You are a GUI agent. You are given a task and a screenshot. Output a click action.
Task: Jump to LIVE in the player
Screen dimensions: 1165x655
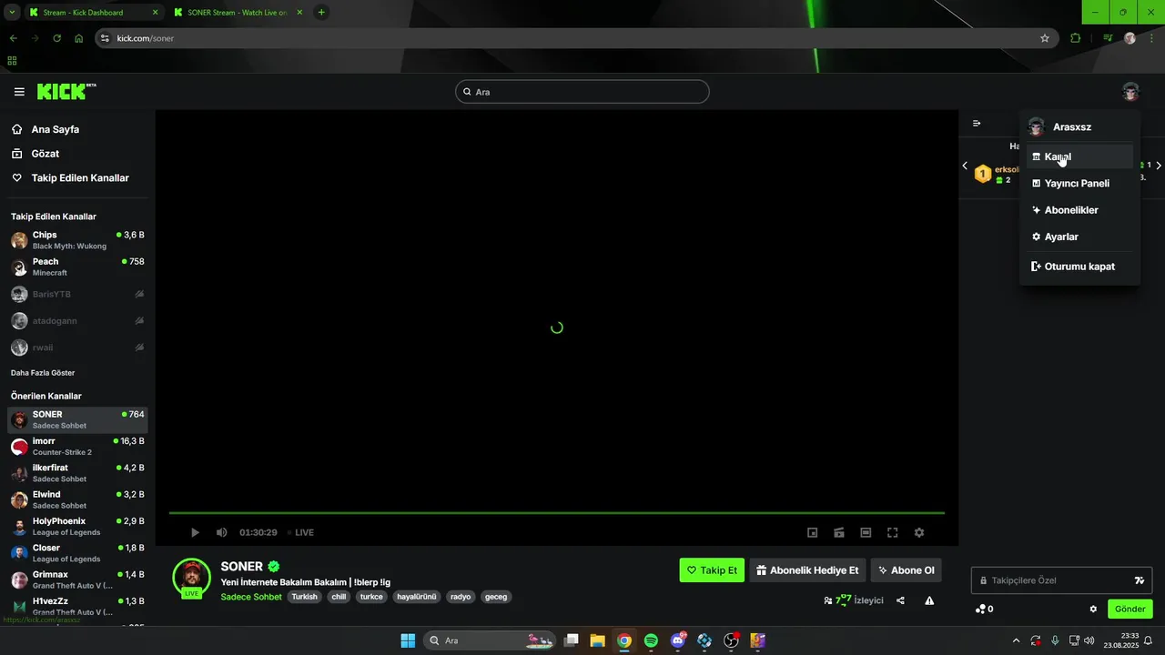pos(301,532)
